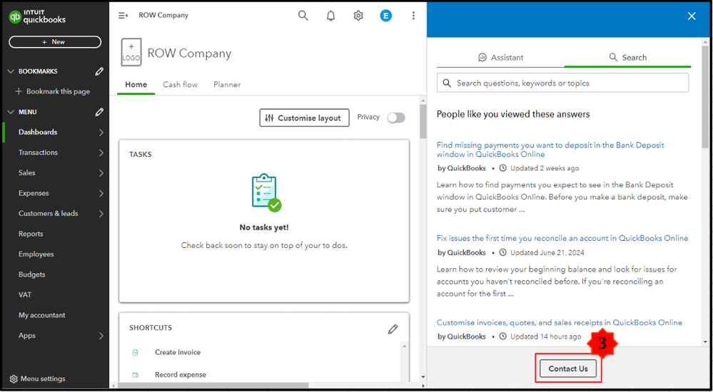Collapse the MENU section chevron
This screenshot has width=713, height=392.
pyautogui.click(x=11, y=112)
